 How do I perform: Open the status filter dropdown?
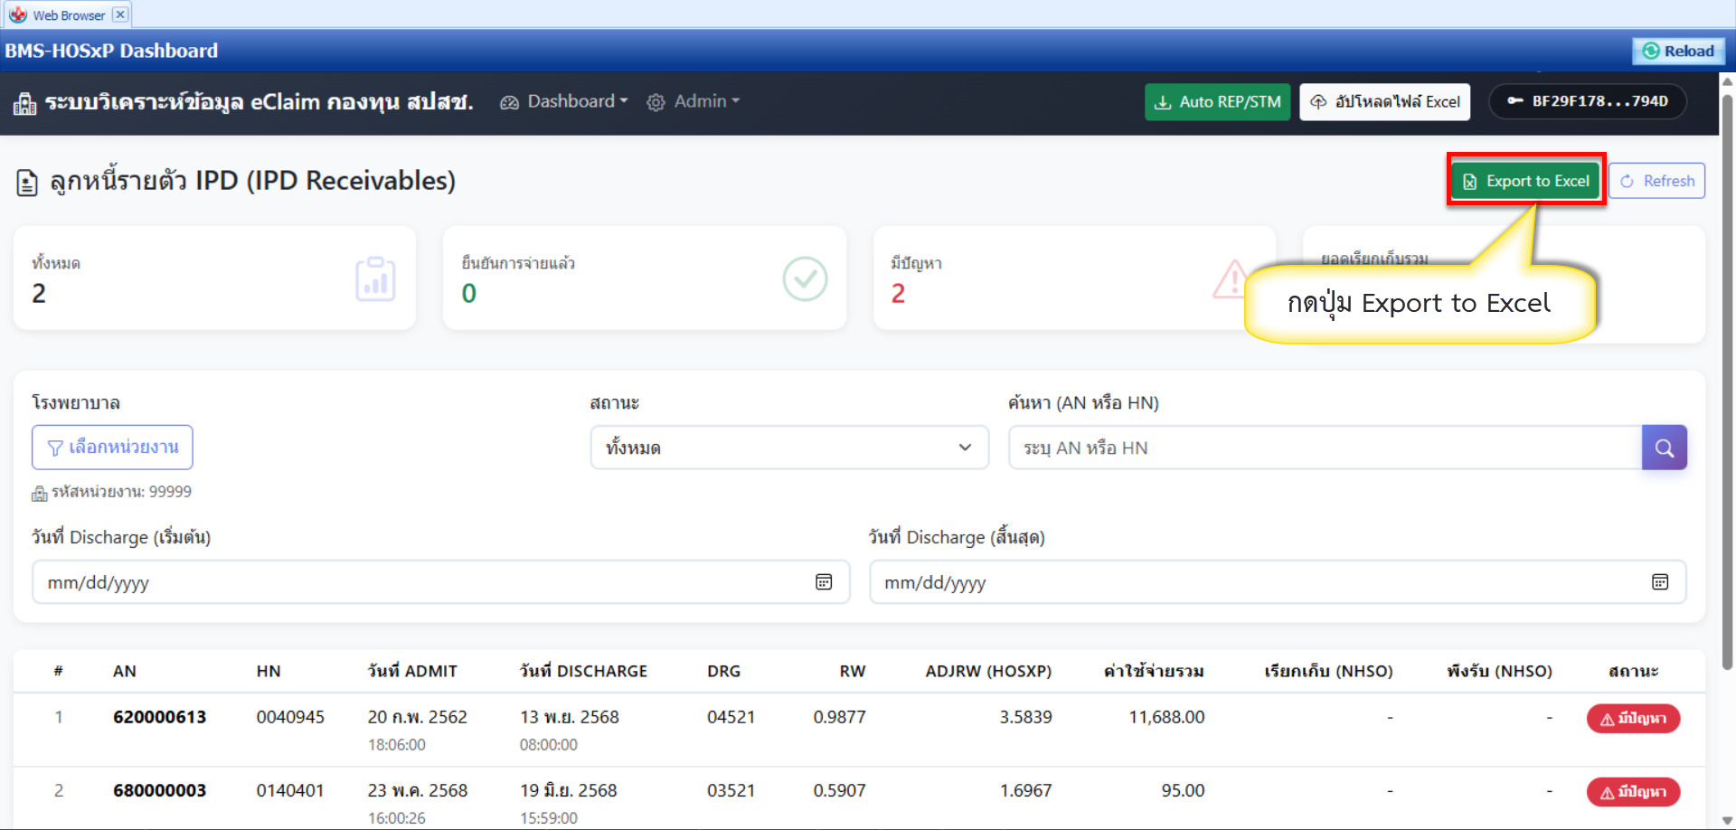click(788, 448)
